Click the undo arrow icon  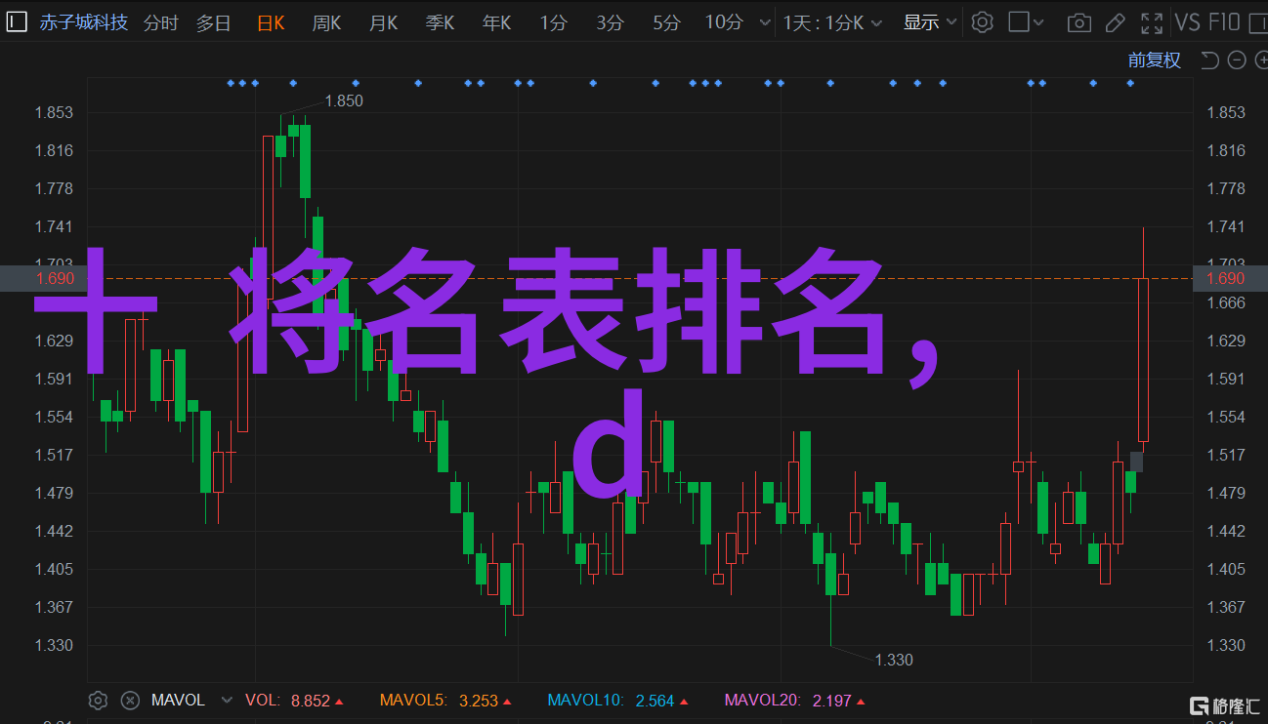(x=1209, y=60)
